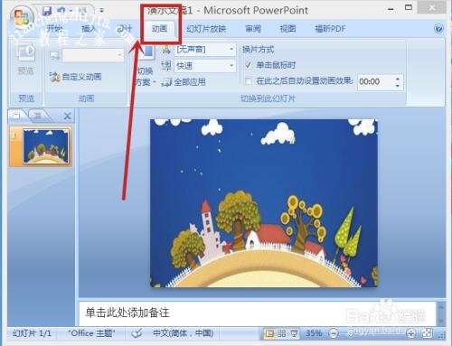This screenshot has width=452, height=346.
Task: Click the zoom out minus button
Action: [x=333, y=333]
